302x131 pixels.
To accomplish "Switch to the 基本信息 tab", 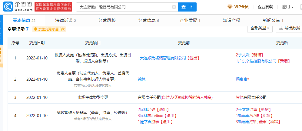I will tap(24, 20).
